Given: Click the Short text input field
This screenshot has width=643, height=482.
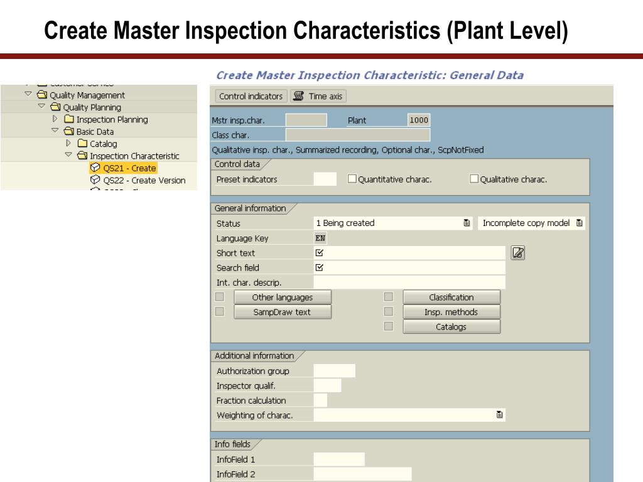Looking at the screenshot, I should pos(409,253).
